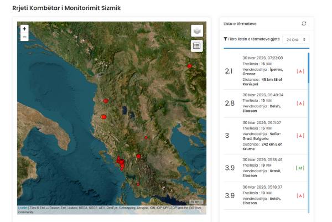Zoom out on the seismic map
Viewport: 332px width, 222px height.
[x=24, y=37]
